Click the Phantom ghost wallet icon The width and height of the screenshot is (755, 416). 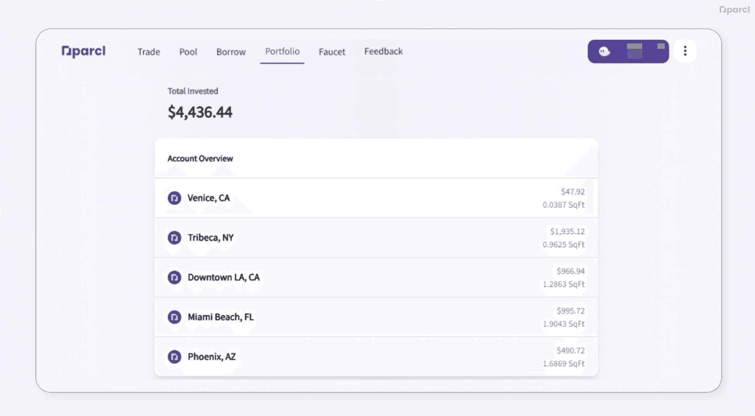(x=603, y=51)
